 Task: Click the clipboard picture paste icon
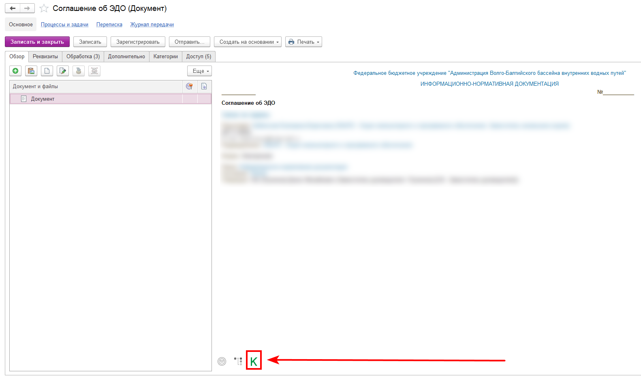point(31,71)
